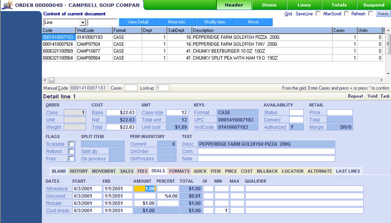Open the FORMATS detail tab
Image resolution: width=391 pixels, height=223 pixels.
click(x=179, y=171)
